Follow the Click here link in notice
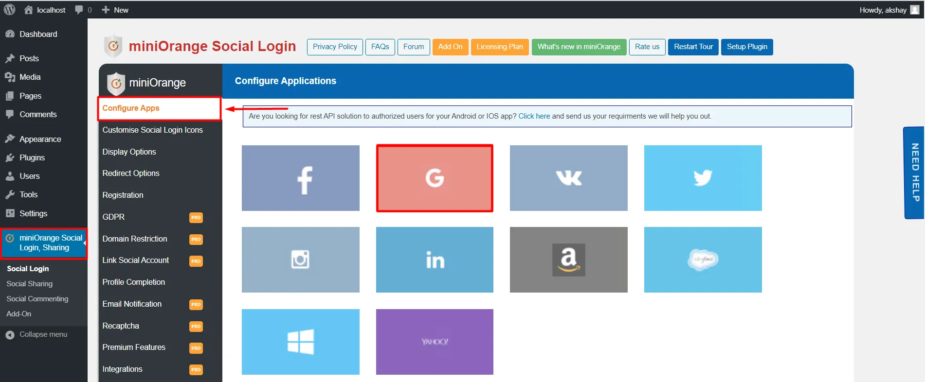Screen dimensions: 925x382 click(x=534, y=116)
